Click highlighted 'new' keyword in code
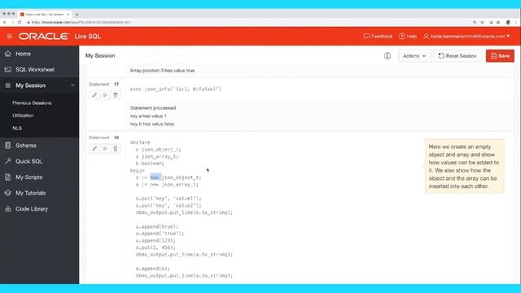Viewport: 521px width, 293px height. [155, 177]
